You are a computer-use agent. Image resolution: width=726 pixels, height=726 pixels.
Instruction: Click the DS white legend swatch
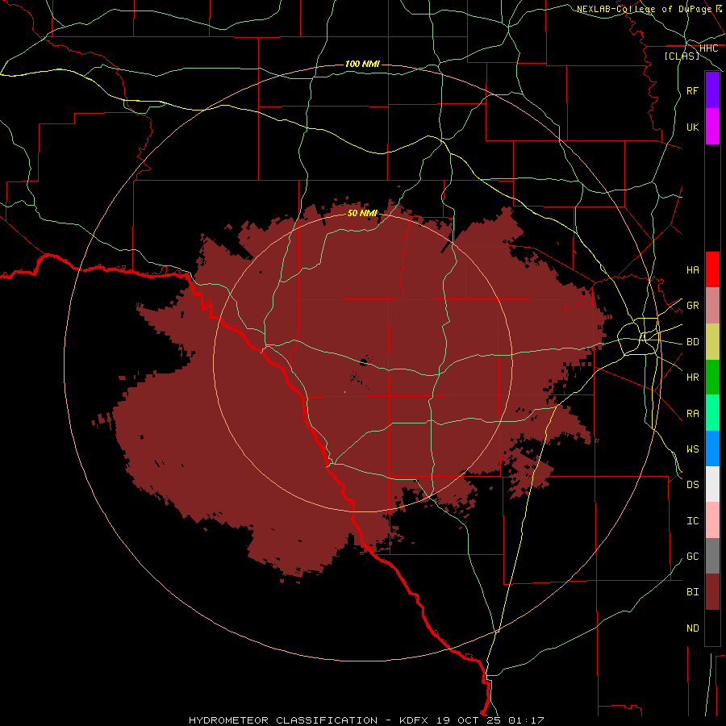(712, 484)
